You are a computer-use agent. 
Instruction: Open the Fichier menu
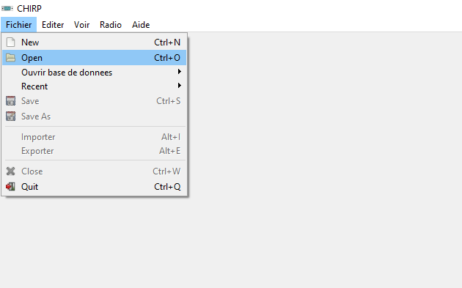click(x=18, y=25)
